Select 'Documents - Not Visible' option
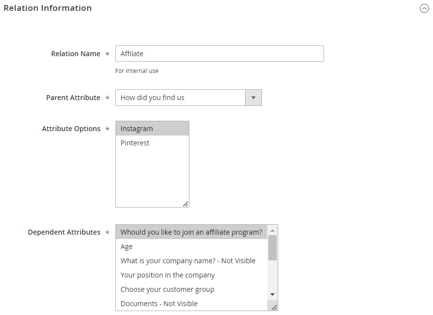This screenshot has width=433, height=315. click(x=191, y=304)
